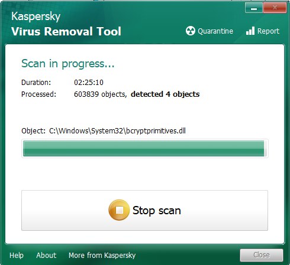290x265 pixels.
Task: Click the 'Object:' label
Action: (x=33, y=131)
